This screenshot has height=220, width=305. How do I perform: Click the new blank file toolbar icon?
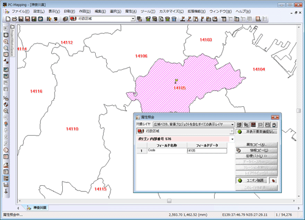point(8,19)
